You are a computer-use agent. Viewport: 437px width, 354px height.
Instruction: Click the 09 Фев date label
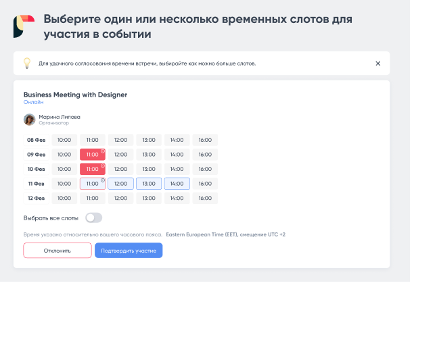[x=37, y=155]
